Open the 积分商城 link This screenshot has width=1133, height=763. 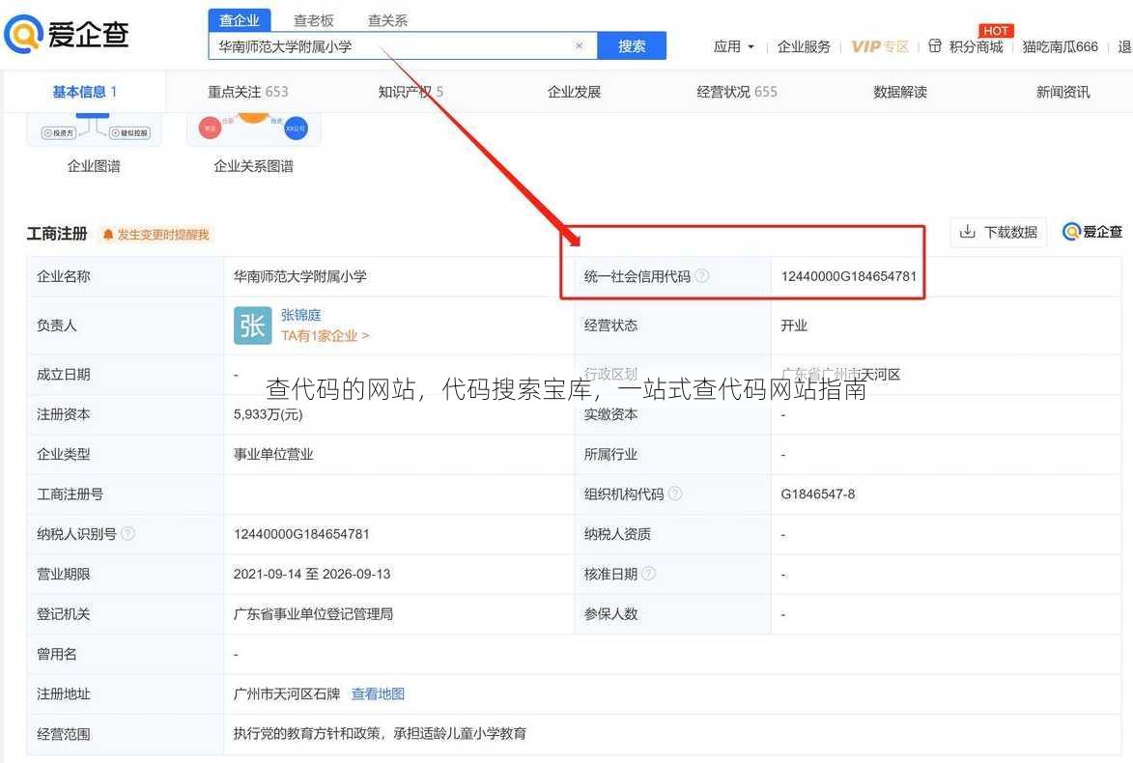coord(976,47)
